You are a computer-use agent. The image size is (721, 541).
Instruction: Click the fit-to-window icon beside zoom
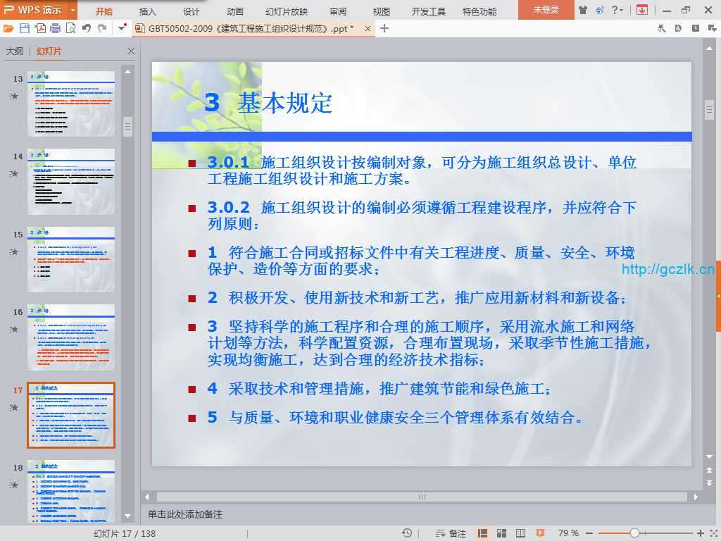[713, 533]
